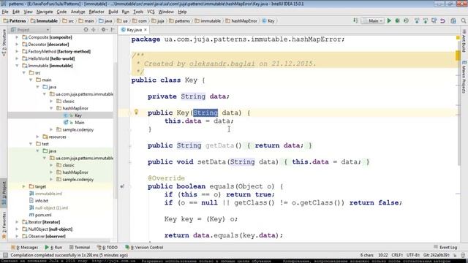
Task: Click Compare/Show History VCS icon
Action: pos(434,21)
